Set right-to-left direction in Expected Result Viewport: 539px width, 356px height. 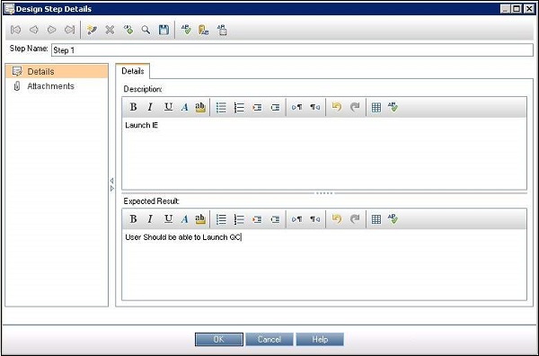point(315,219)
